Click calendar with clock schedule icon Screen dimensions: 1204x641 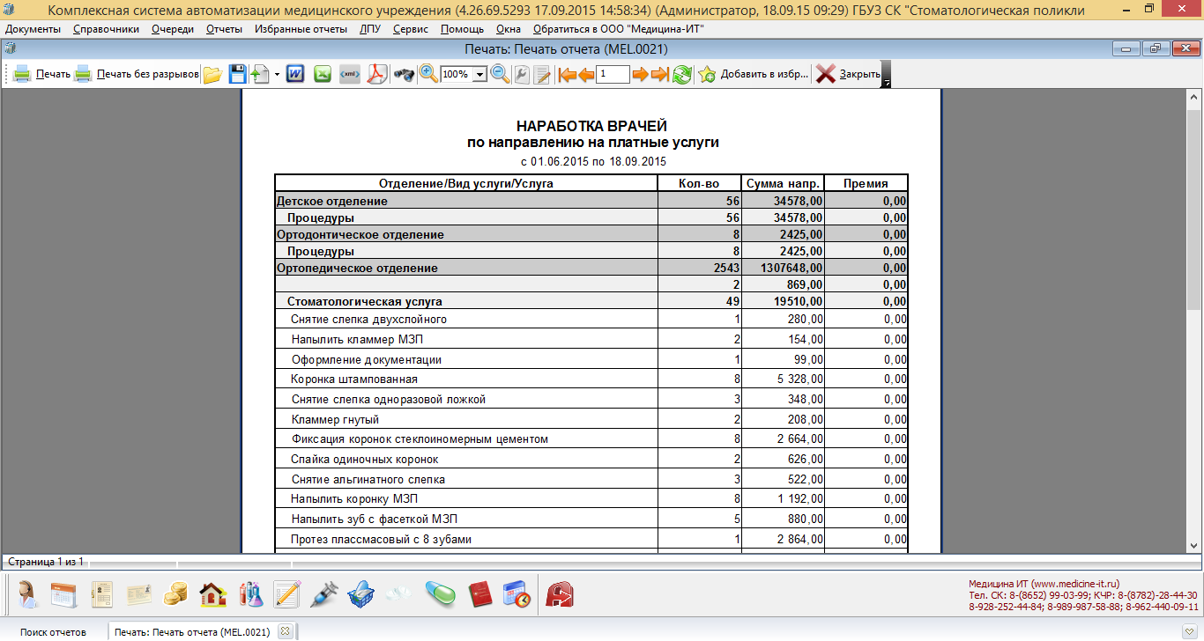click(517, 594)
